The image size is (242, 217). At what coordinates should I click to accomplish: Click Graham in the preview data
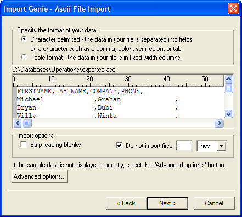click(x=109, y=99)
